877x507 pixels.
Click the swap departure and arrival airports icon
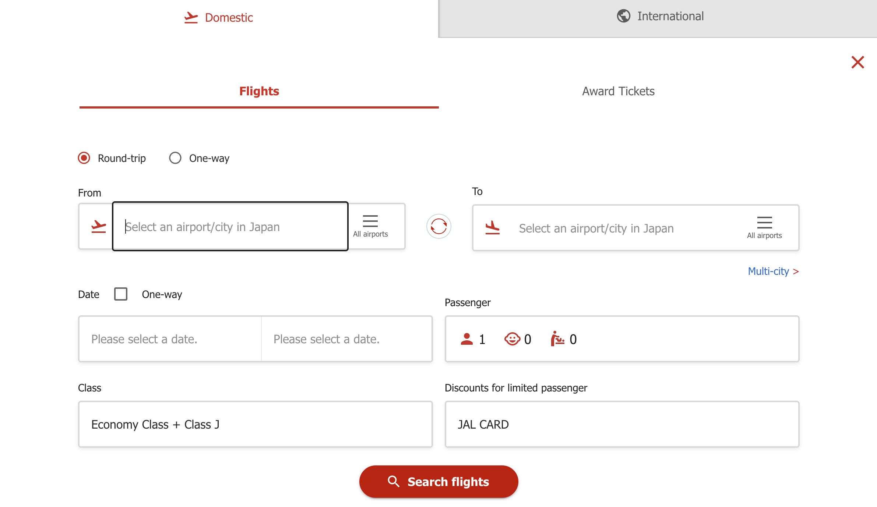click(438, 226)
